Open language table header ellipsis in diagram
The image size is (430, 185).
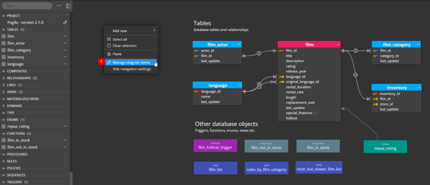pyautogui.click(x=239, y=85)
